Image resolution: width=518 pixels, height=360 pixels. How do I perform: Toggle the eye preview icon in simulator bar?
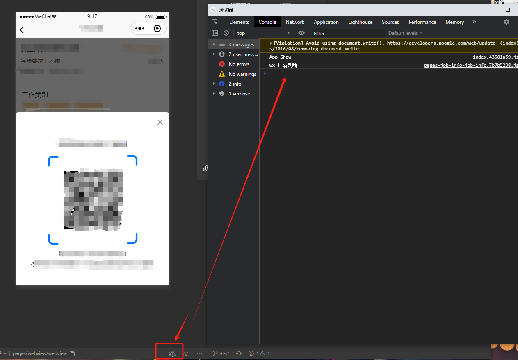click(186, 353)
